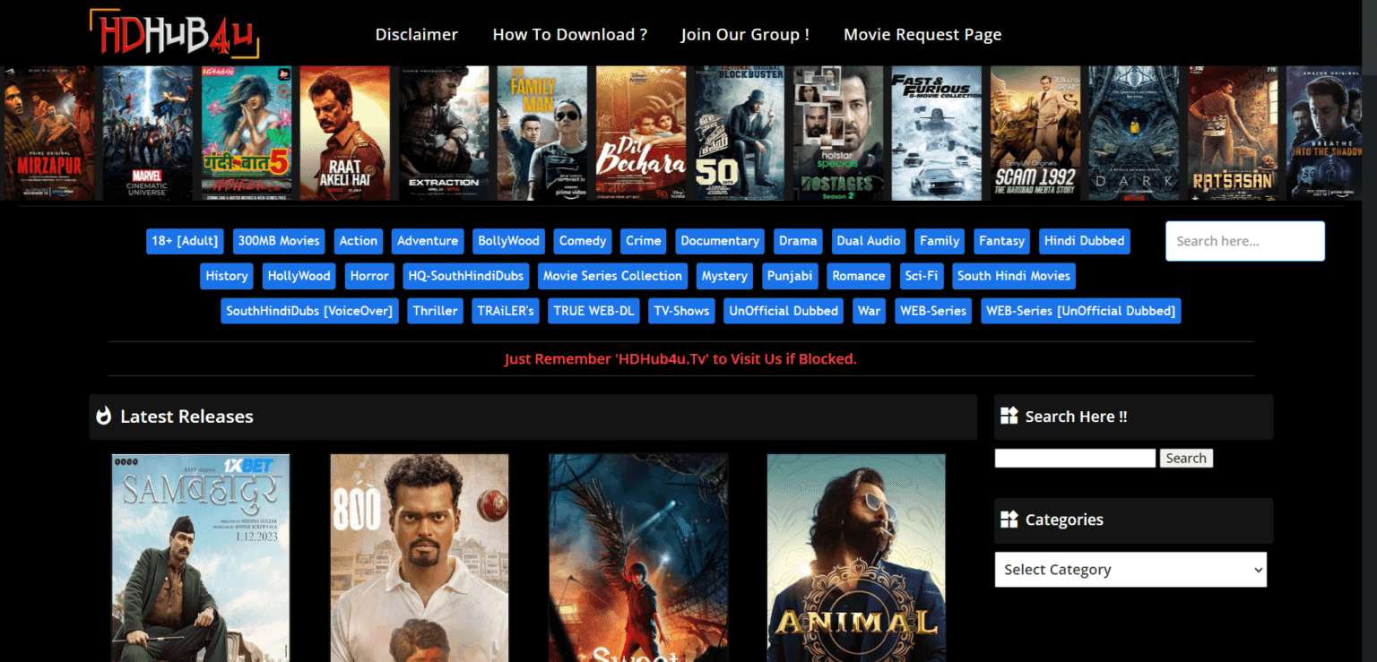Image resolution: width=1377 pixels, height=662 pixels.
Task: Open the BollyWood category tag
Action: tap(509, 241)
